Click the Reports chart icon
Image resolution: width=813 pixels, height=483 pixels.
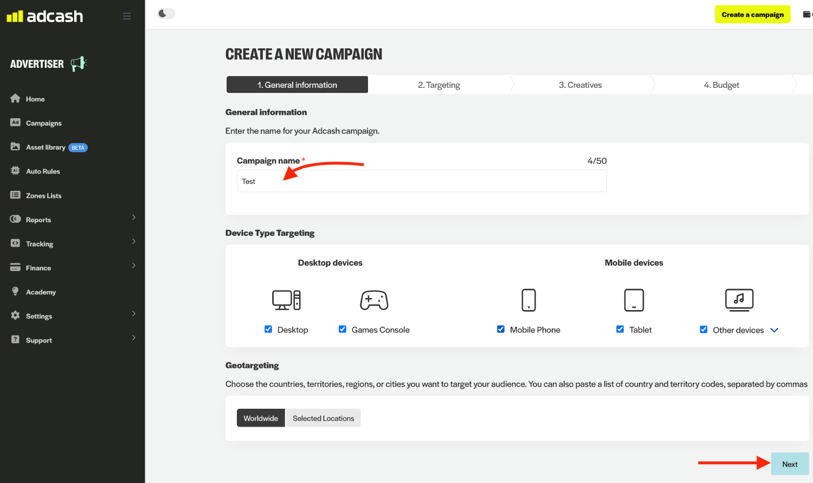coord(15,219)
